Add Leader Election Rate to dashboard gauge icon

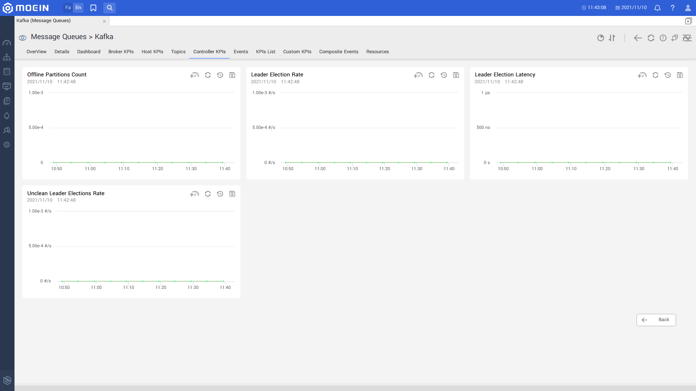[418, 75]
